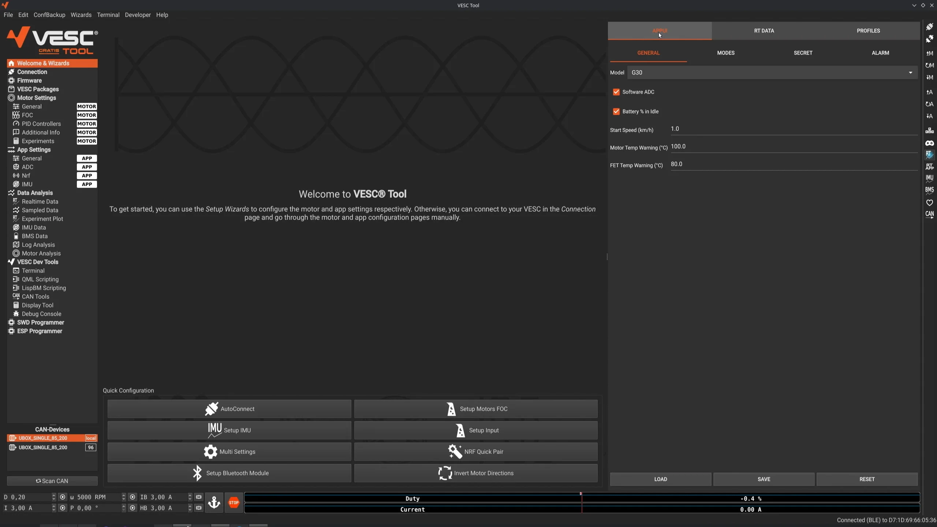
Task: Open the Wizards menu
Action: [81, 15]
